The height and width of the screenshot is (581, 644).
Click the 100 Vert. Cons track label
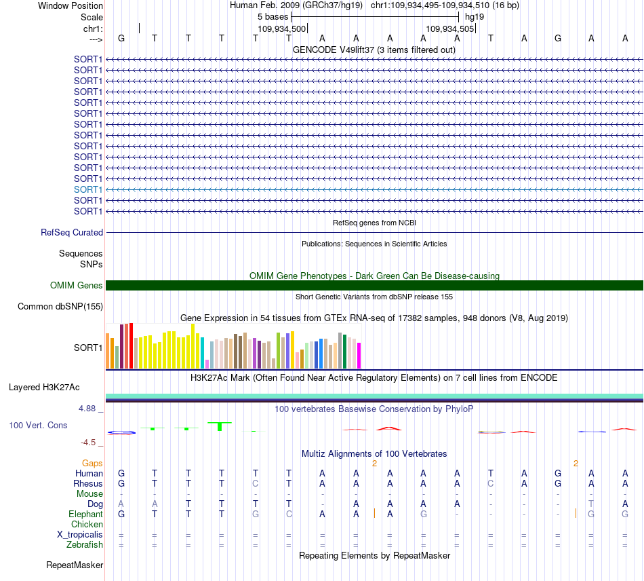(x=38, y=425)
